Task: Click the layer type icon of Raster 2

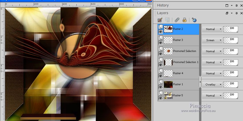Action: 161,27
